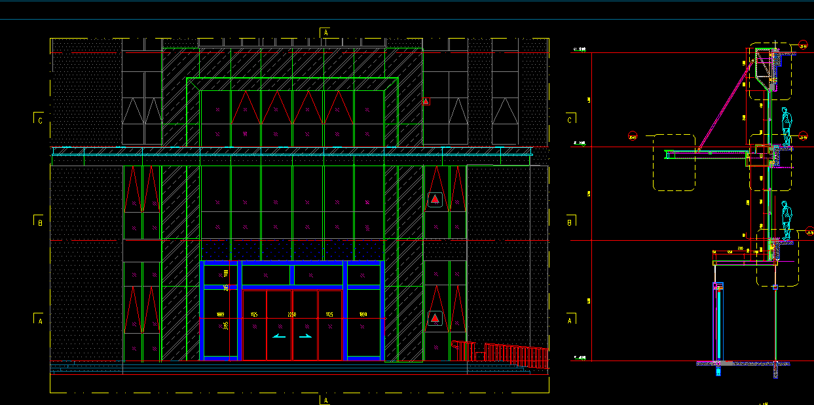The image size is (814, 405).
Task: Select the upper cyan human figure in section
Action: [x=786, y=126]
